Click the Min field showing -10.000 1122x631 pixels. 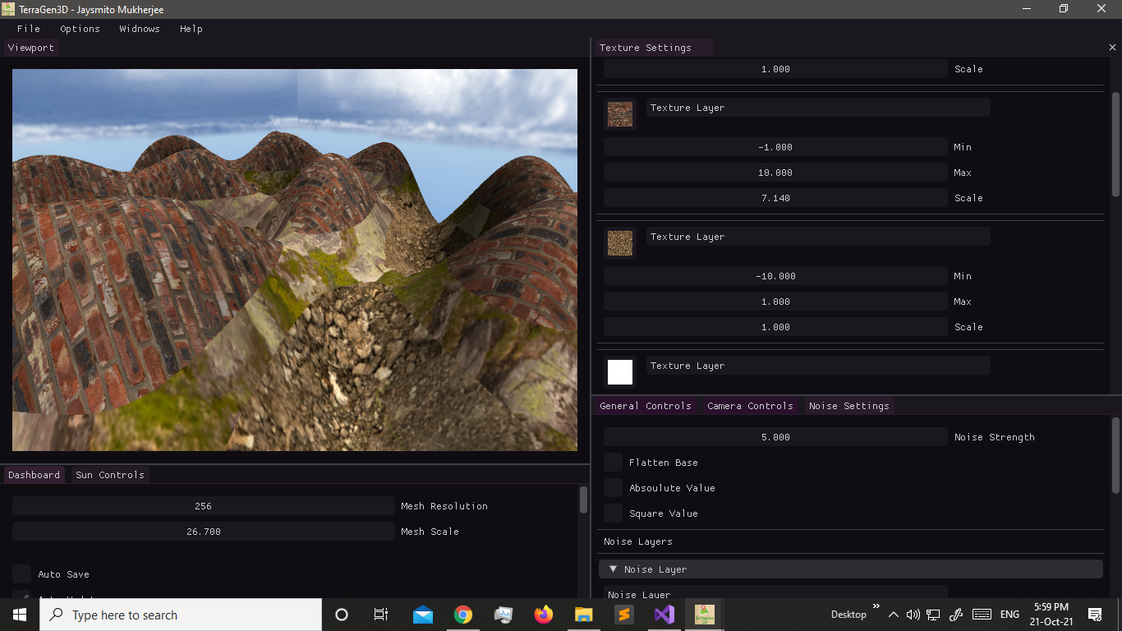(x=775, y=276)
